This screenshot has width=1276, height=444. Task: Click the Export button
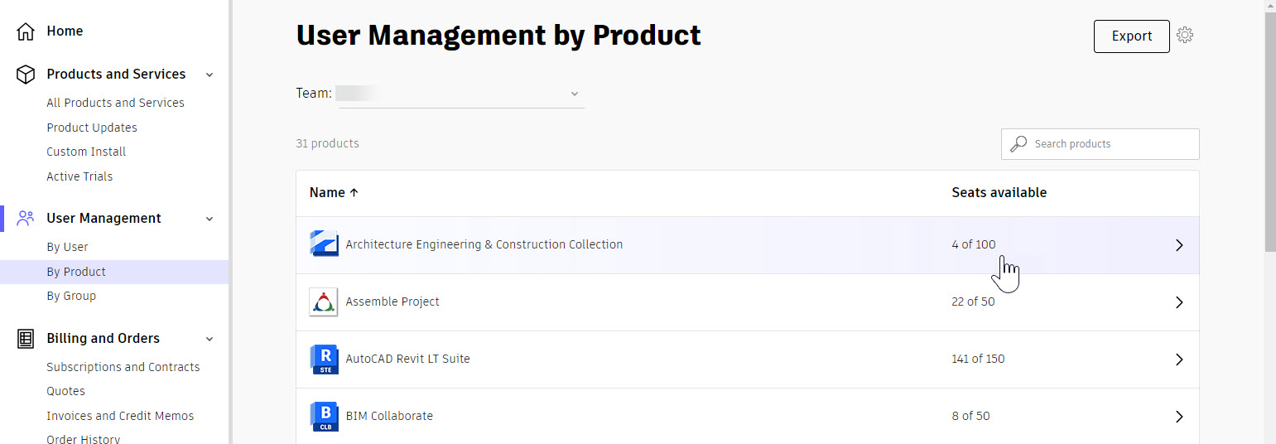tap(1132, 36)
